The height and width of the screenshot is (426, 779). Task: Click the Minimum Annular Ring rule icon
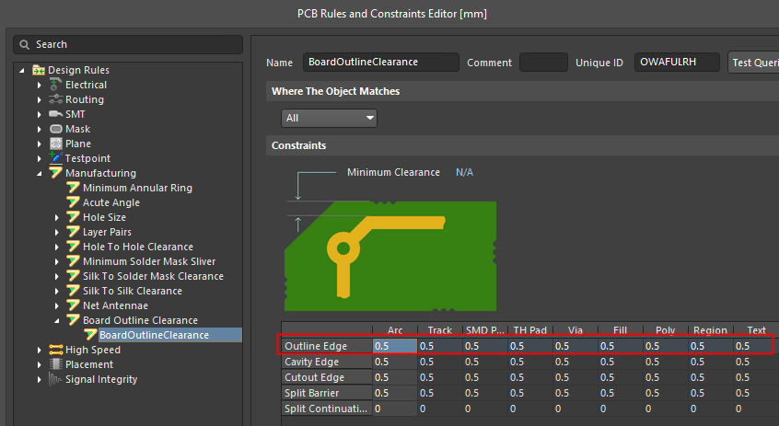coord(74,188)
